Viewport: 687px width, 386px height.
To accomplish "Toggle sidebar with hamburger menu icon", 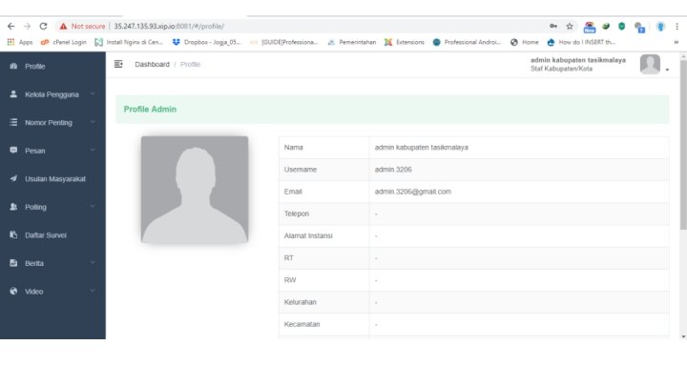I will (x=118, y=64).
